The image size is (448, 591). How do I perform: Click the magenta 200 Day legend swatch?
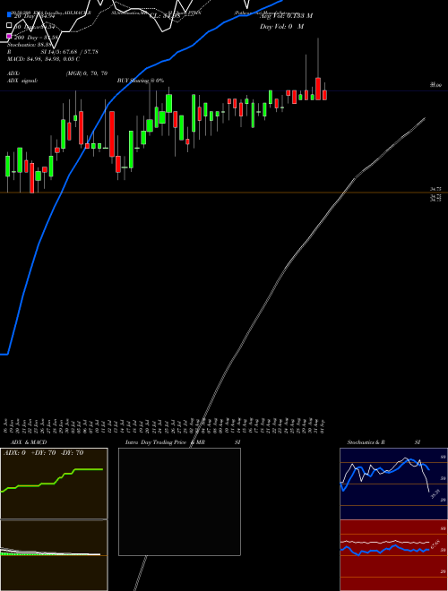(x=10, y=36)
